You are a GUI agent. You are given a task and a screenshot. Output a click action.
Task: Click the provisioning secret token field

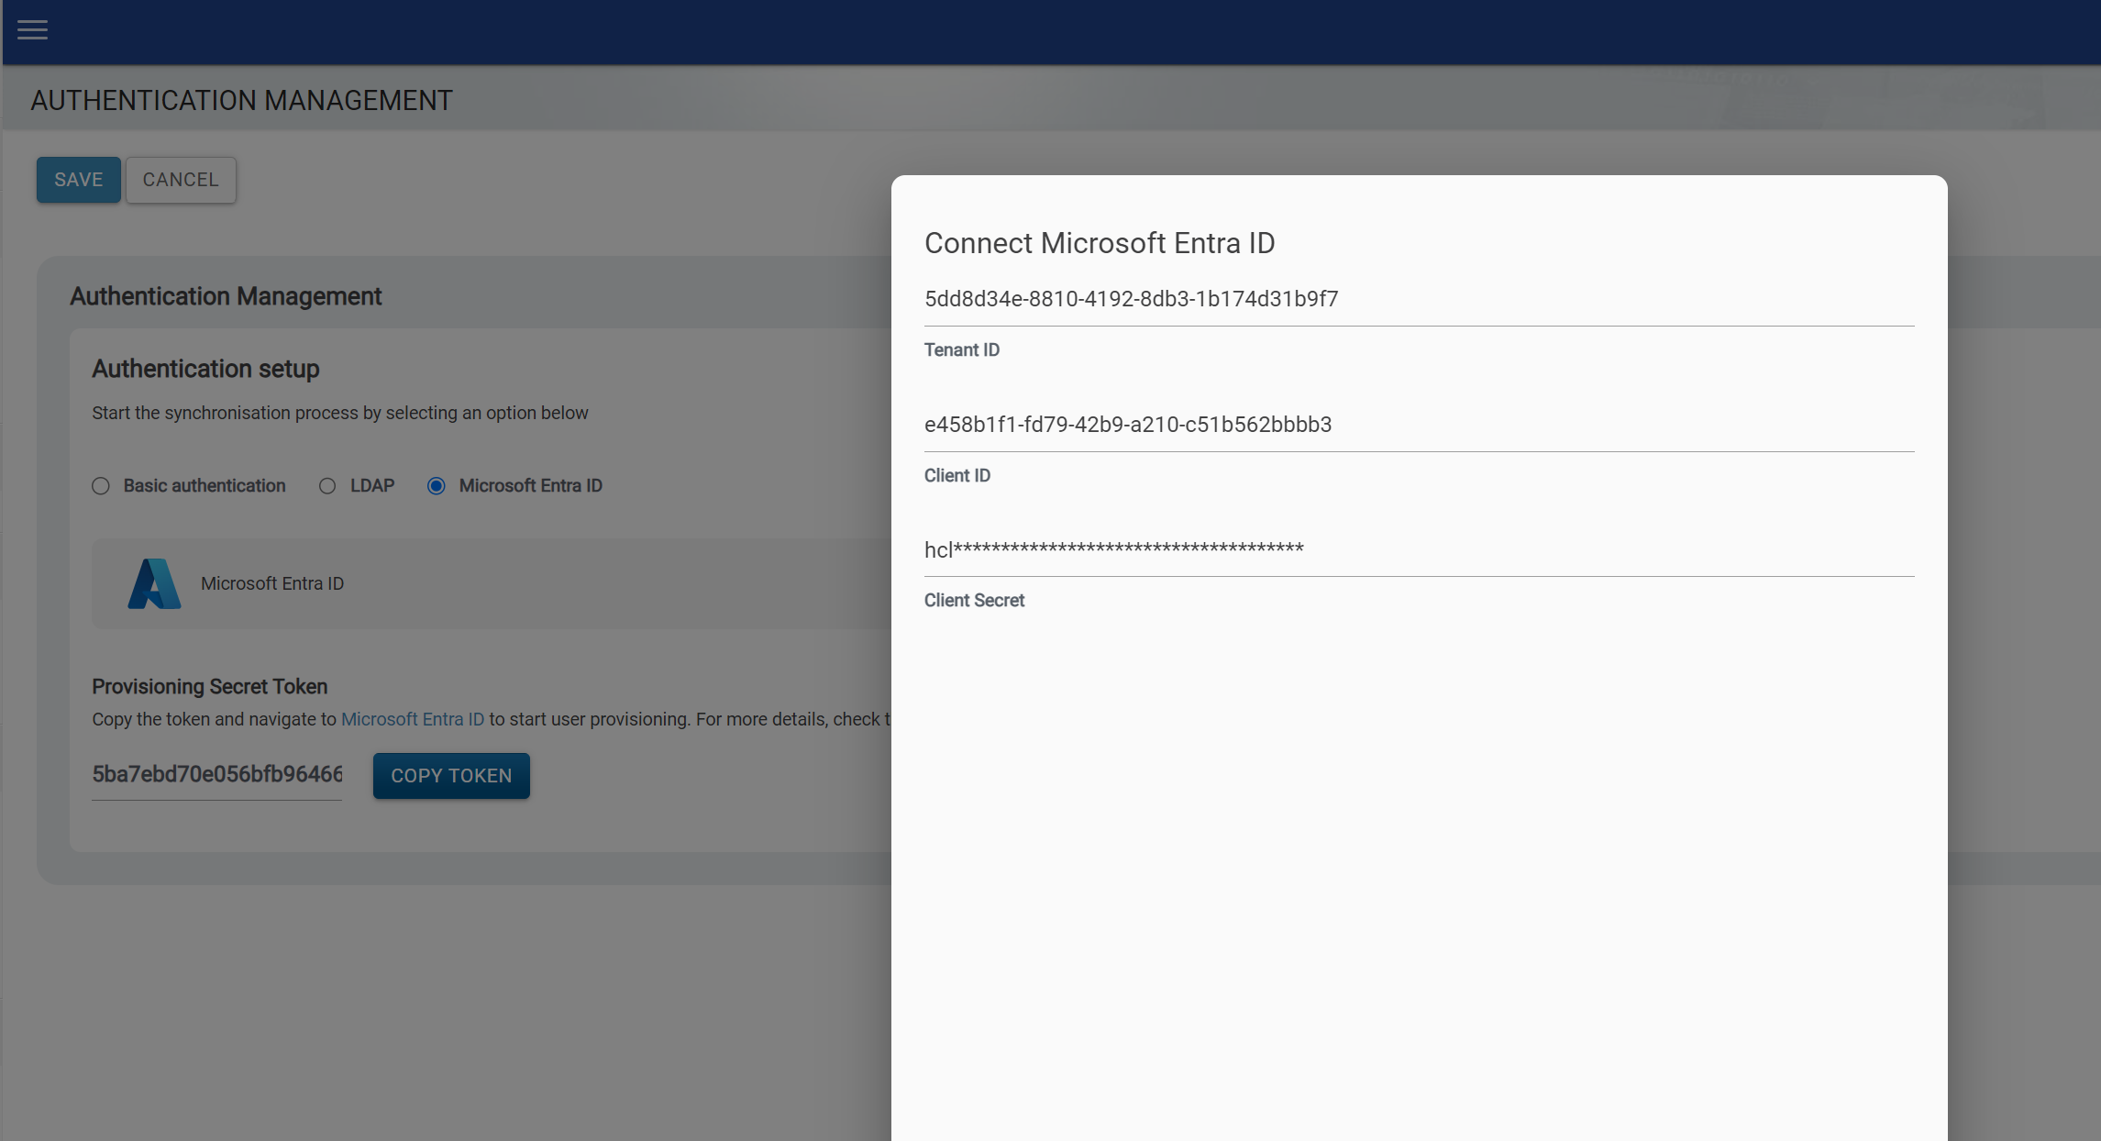216,774
